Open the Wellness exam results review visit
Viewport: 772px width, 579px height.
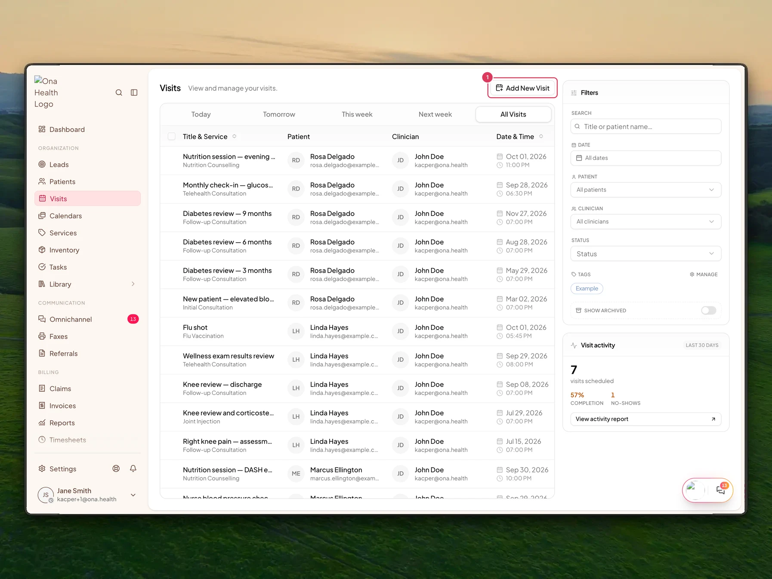pos(357,360)
